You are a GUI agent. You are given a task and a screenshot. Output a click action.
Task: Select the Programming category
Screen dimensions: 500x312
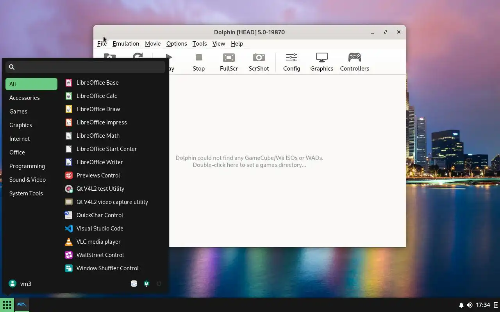point(31,166)
